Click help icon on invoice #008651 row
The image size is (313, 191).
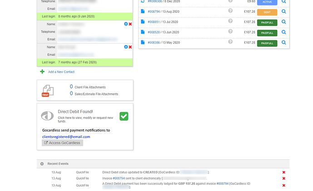click(230, 21)
